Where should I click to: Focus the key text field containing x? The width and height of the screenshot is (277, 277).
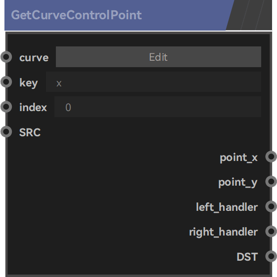coord(153,82)
